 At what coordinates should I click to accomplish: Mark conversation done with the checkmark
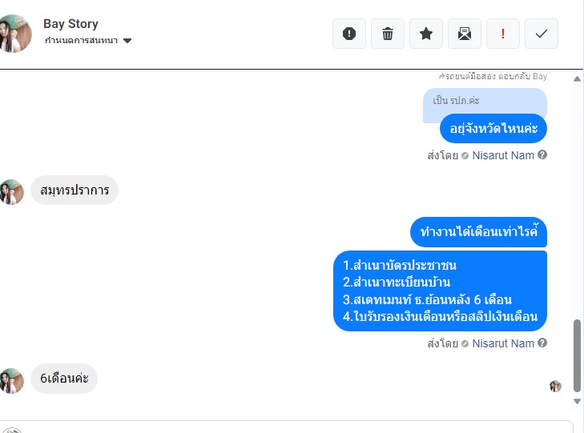click(542, 34)
